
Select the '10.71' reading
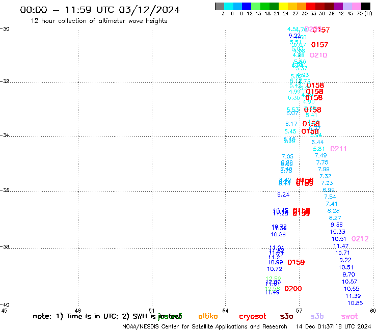(343, 253)
